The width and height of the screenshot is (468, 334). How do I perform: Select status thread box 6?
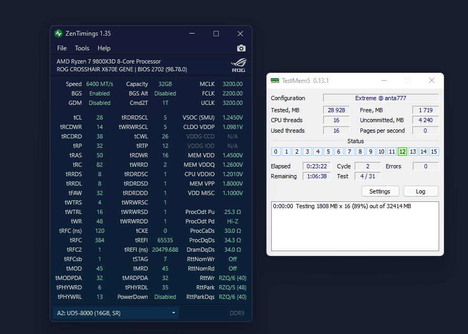(339, 152)
